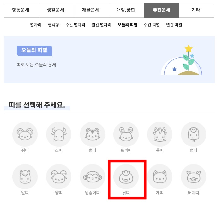
Task: Go to the 애정.궁합 tab
Action: coord(127,10)
